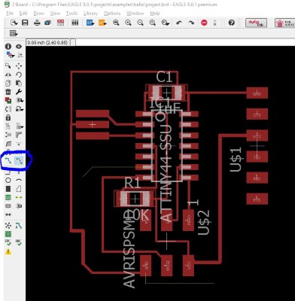The width and height of the screenshot is (295, 301).
Task: Click the command line input field
Action: coord(185,42)
